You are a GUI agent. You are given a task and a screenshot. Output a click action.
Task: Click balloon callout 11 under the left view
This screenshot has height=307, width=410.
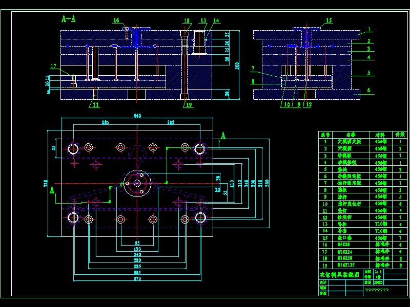(95, 105)
